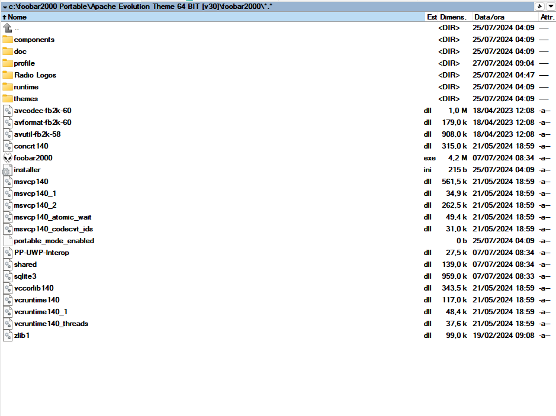
Task: Sort by the Est extension column header
Action: pos(432,17)
